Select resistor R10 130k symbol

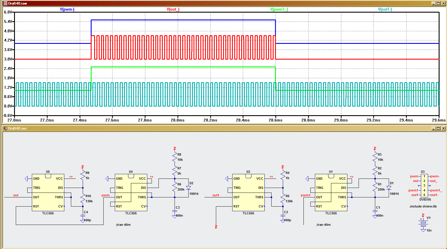(x=83, y=199)
